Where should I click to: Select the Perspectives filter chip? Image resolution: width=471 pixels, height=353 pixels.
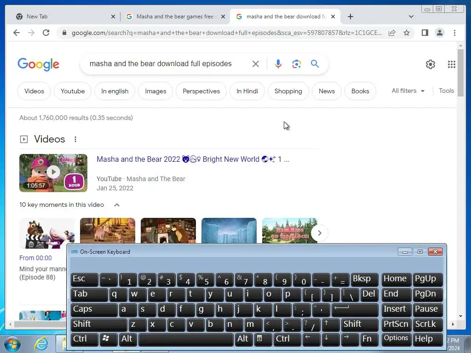(201, 91)
